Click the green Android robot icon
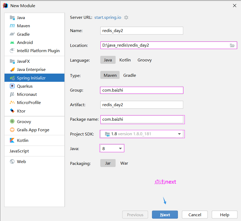Screen dimensions: 241x221 (12, 42)
